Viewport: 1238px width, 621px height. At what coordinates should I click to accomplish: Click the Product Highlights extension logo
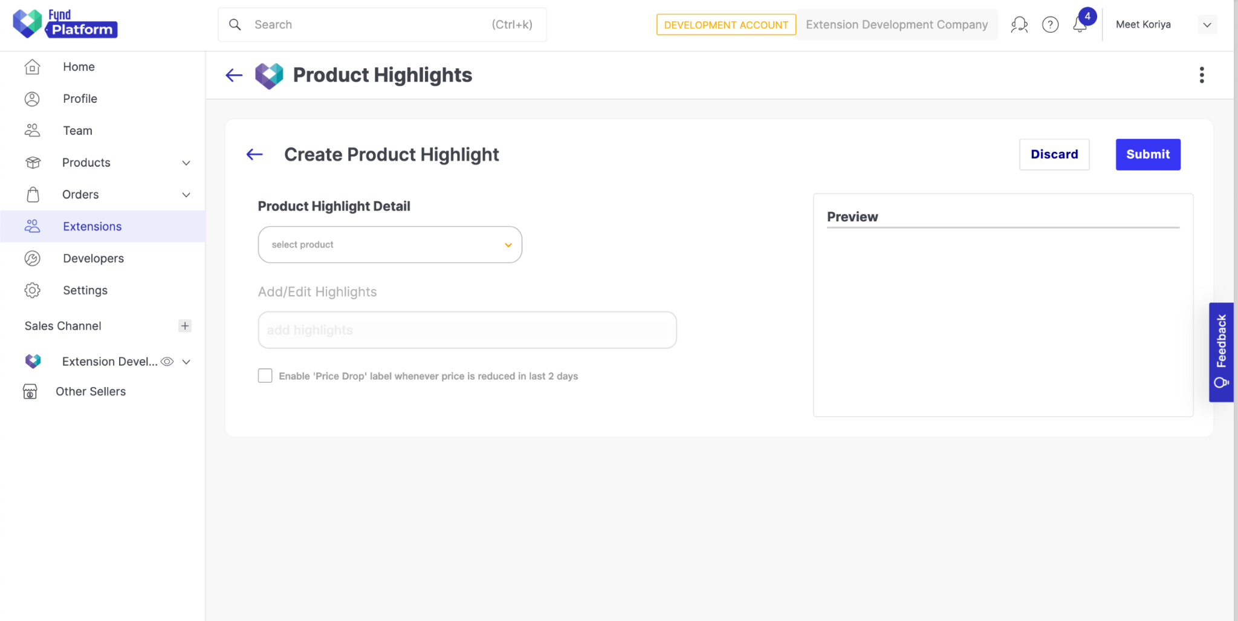(269, 76)
